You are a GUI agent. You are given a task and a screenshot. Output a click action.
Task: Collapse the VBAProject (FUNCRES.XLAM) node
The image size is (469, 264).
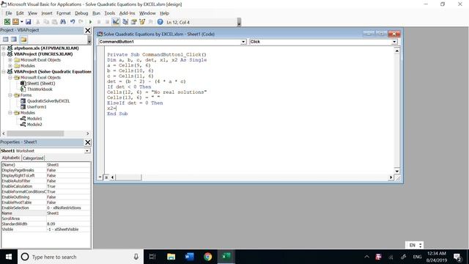4,54
